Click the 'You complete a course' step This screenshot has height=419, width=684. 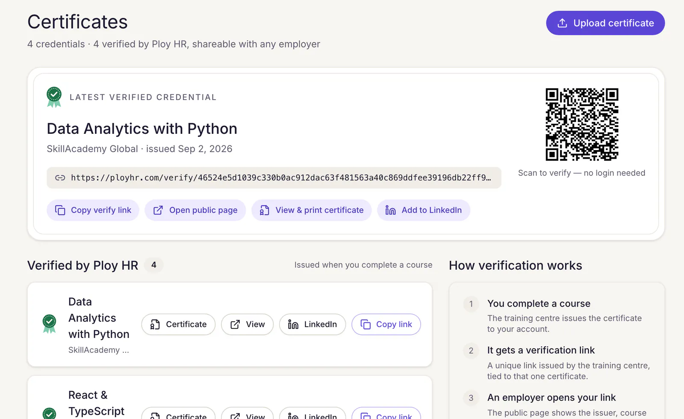[x=539, y=304]
